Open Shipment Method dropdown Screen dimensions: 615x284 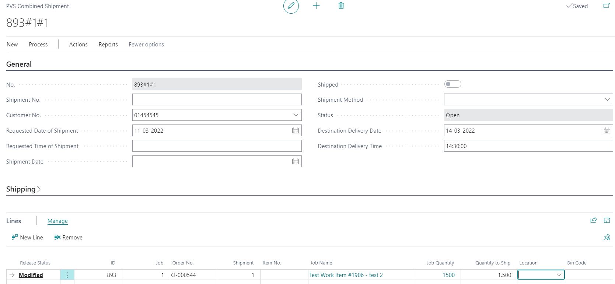click(x=607, y=99)
